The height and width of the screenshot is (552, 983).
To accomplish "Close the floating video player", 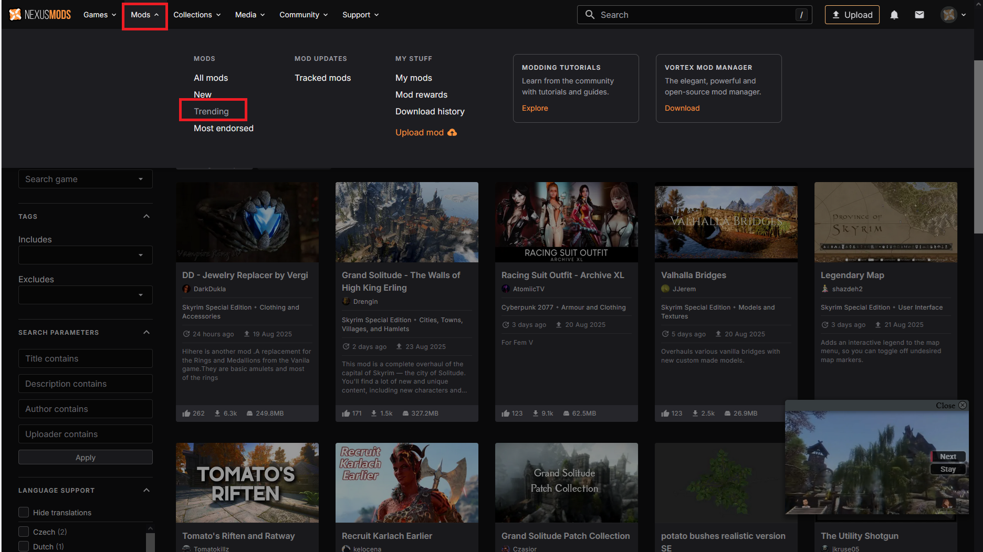I will (963, 405).
